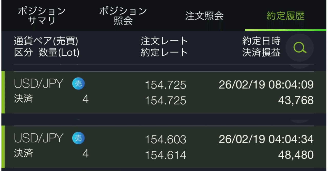The width and height of the screenshot is (328, 171).
Task: Click the 通貨ペア(売買) column header
Action: [46, 41]
